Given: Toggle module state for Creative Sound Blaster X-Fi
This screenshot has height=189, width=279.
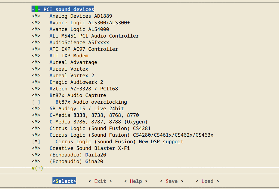Looking at the screenshot, I should pyautogui.click(x=36, y=148).
